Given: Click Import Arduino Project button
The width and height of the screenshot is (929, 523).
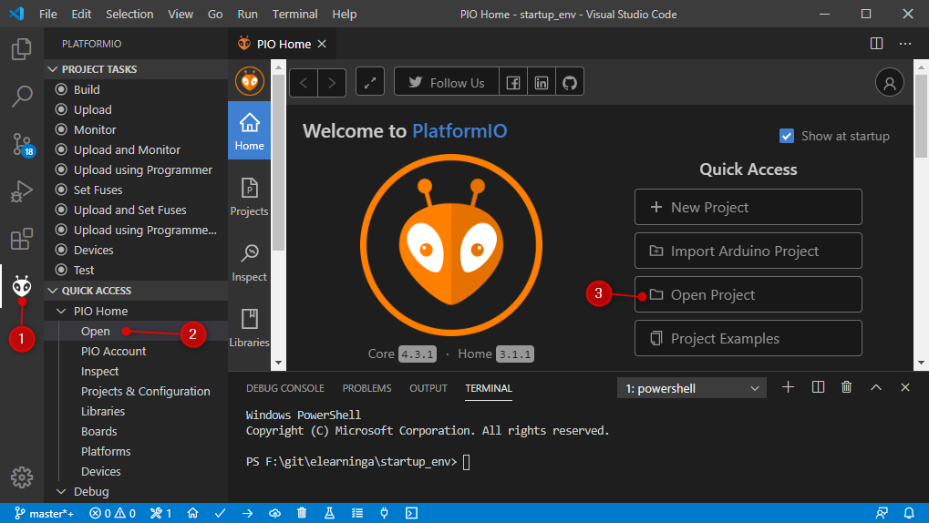Looking at the screenshot, I should (x=748, y=251).
